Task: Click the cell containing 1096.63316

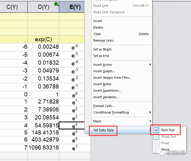Action: tap(43, 148)
